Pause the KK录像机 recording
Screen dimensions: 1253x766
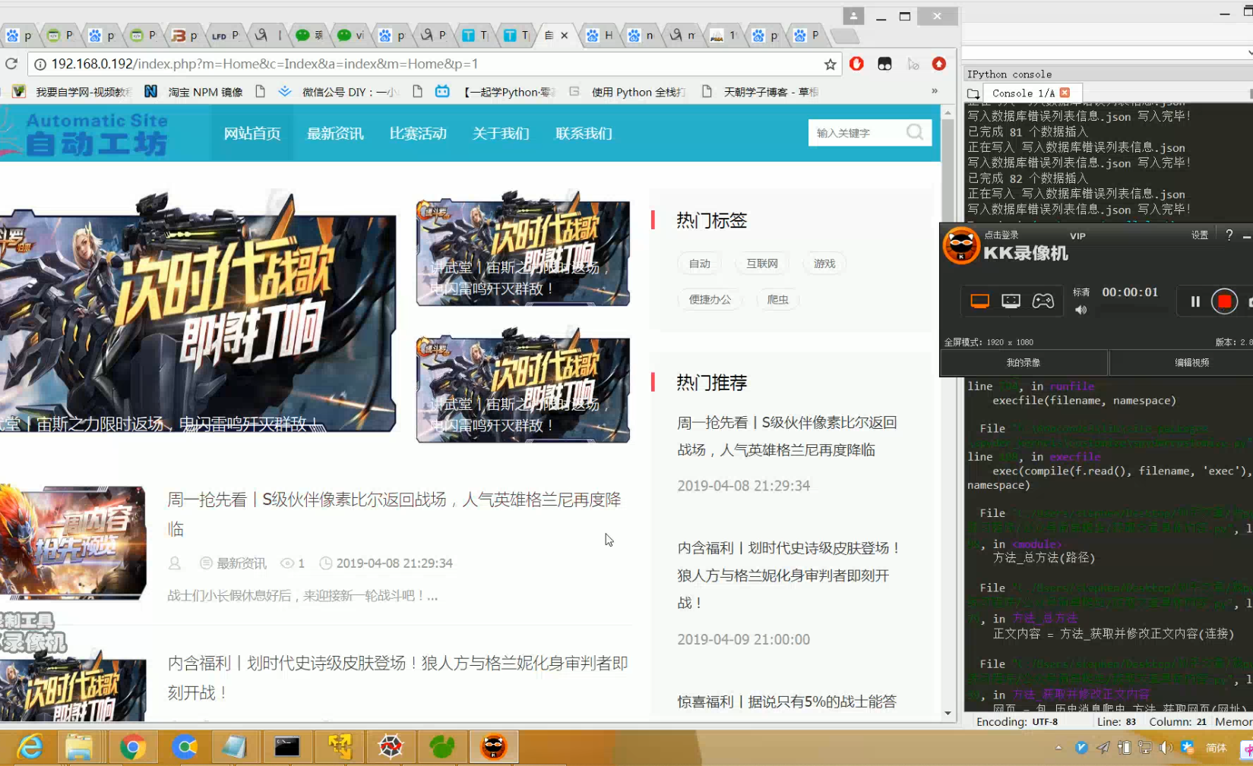pos(1194,301)
